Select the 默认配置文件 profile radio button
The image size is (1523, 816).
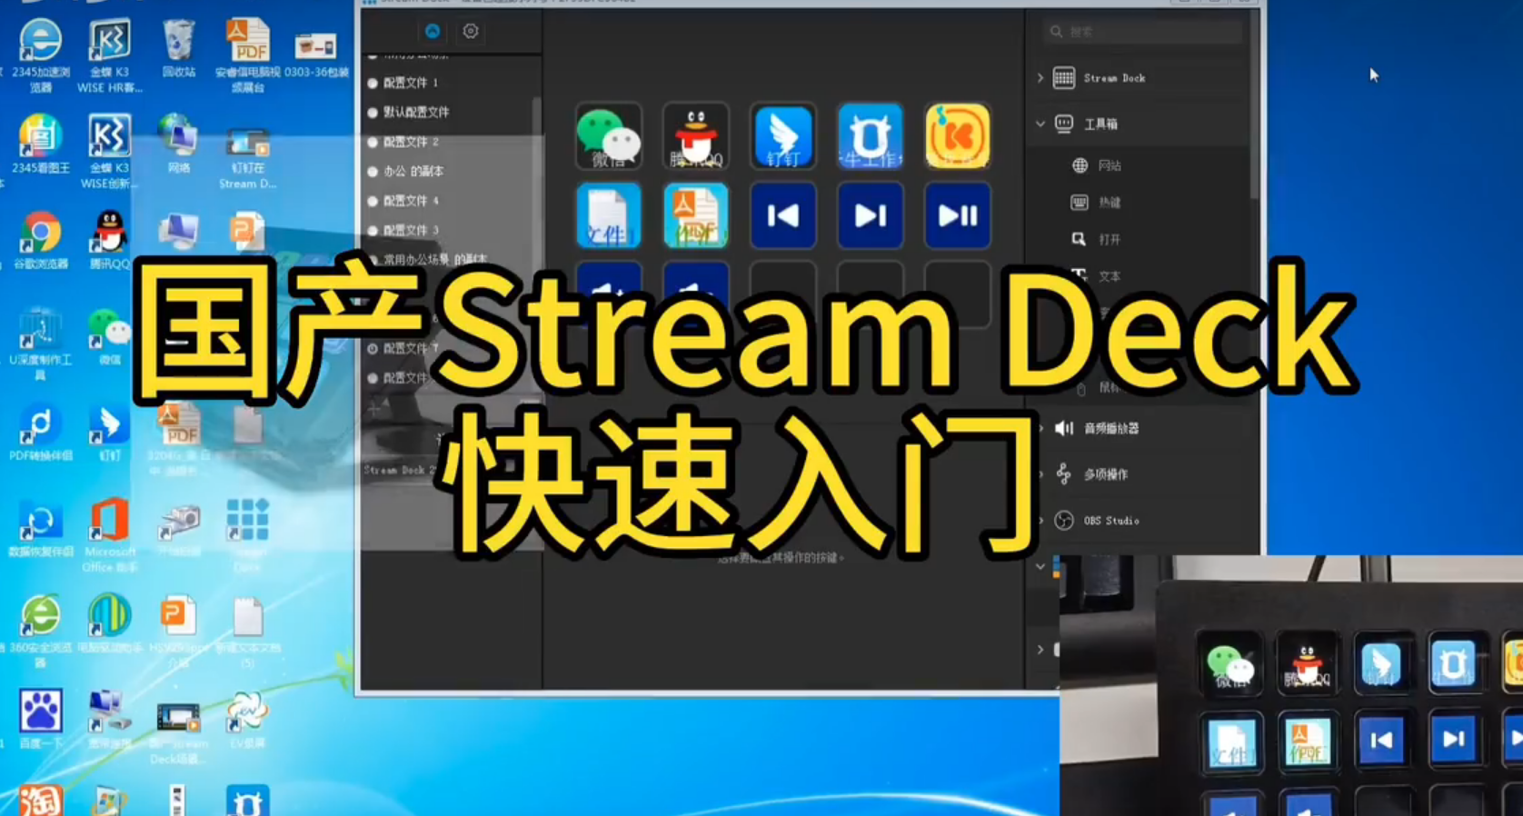tap(373, 113)
